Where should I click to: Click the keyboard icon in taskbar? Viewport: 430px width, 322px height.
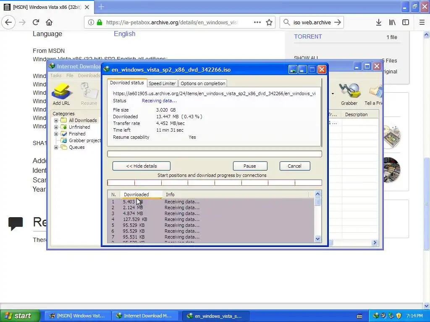tap(359, 316)
